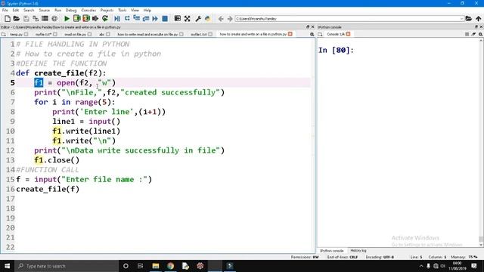Click the blue Stop debugging icon
Image resolution: width=484 pixels, height=272 pixels.
click(165, 18)
